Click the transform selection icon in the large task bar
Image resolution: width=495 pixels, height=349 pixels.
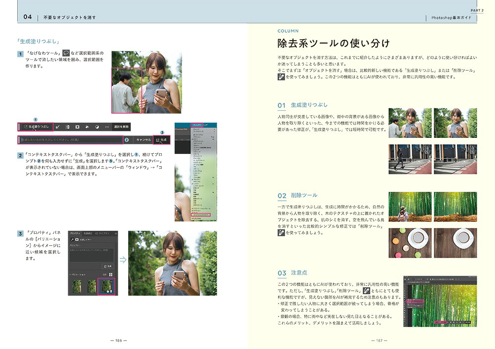(67, 127)
